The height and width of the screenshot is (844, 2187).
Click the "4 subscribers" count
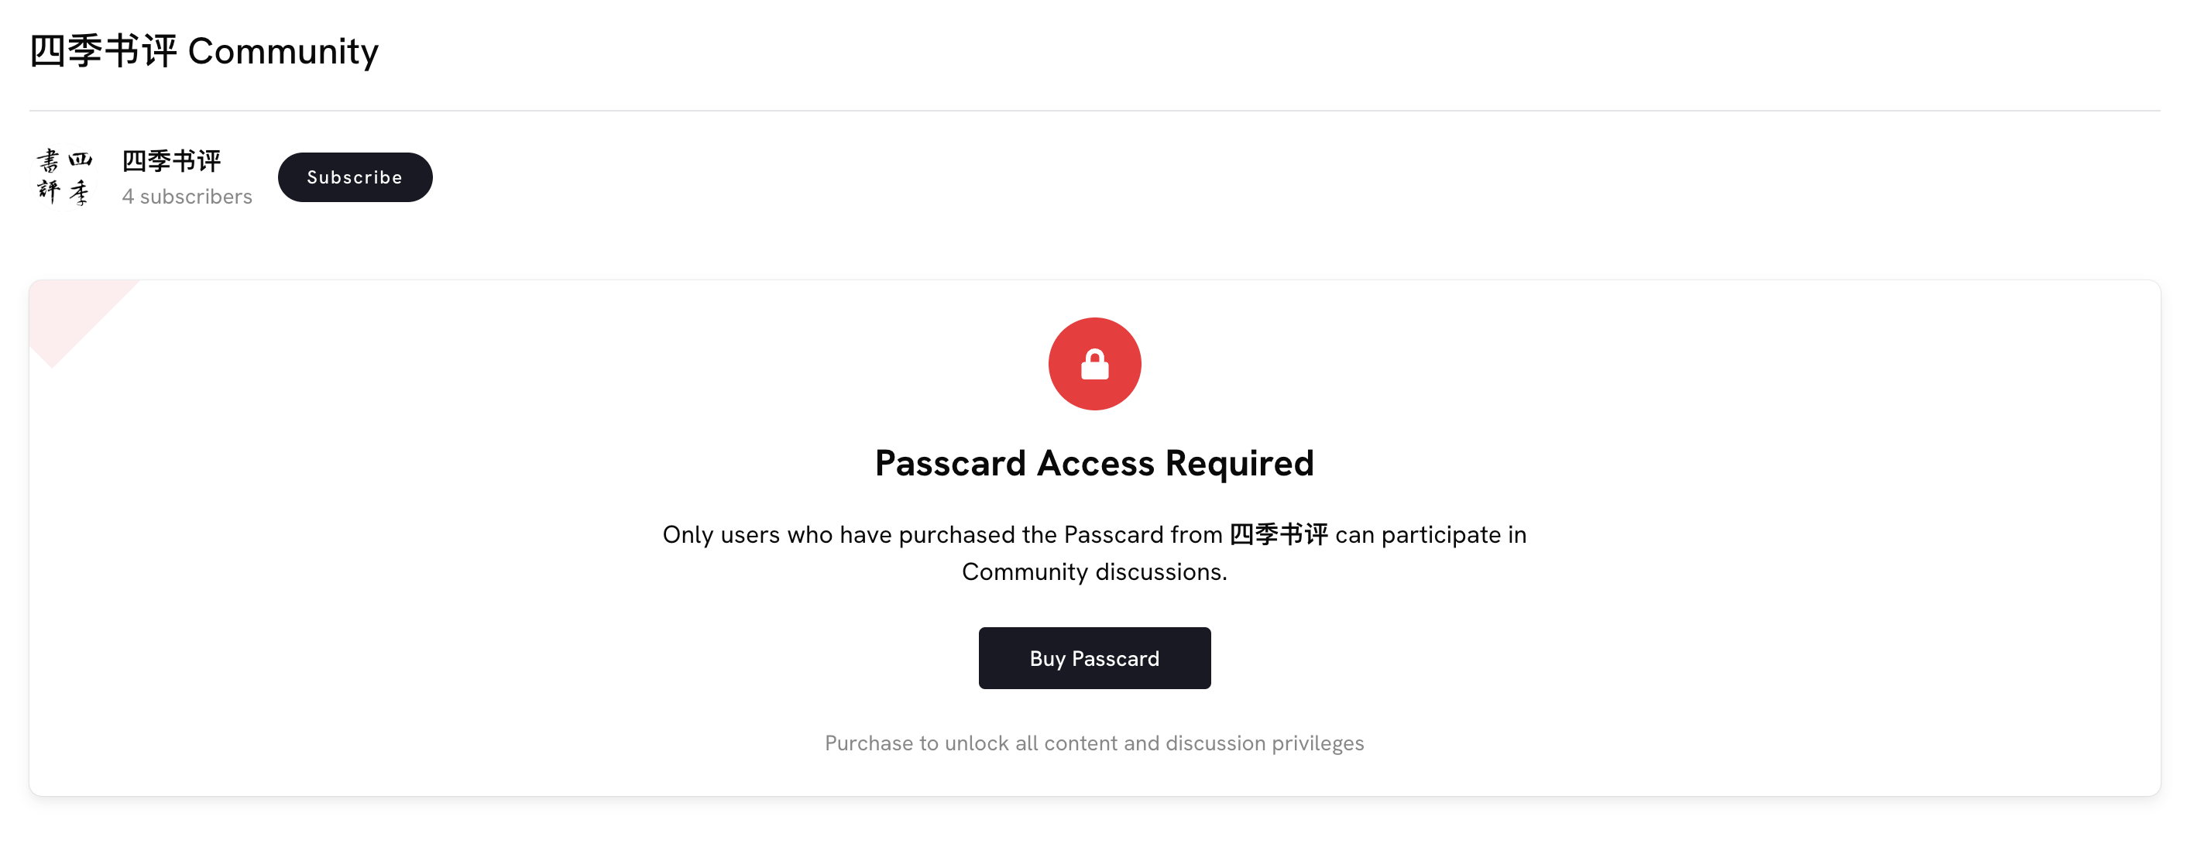(187, 197)
